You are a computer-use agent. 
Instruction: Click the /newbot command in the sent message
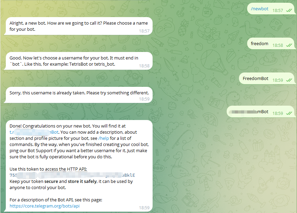tap(259, 9)
